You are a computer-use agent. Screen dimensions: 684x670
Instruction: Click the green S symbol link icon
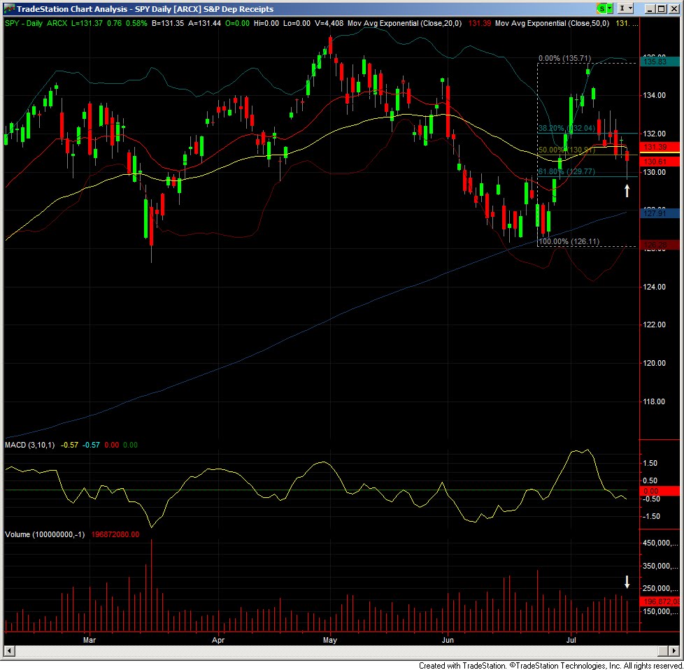coord(601,8)
